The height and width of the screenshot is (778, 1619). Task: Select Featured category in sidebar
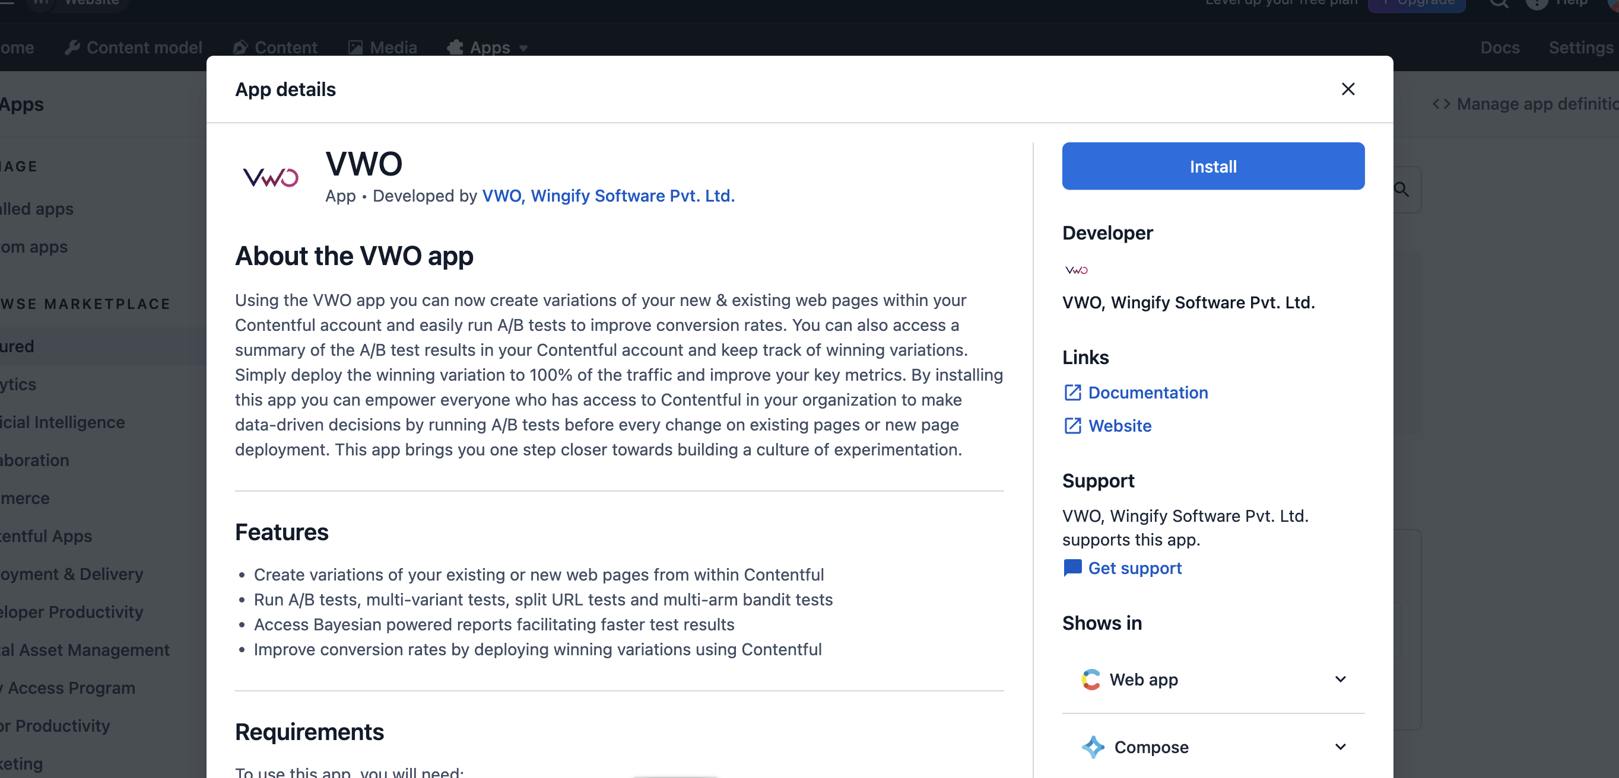[103, 346]
